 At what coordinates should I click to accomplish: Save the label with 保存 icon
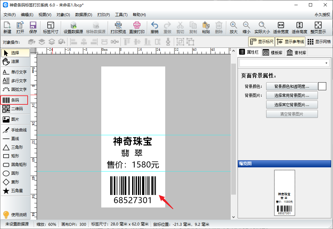33,28
